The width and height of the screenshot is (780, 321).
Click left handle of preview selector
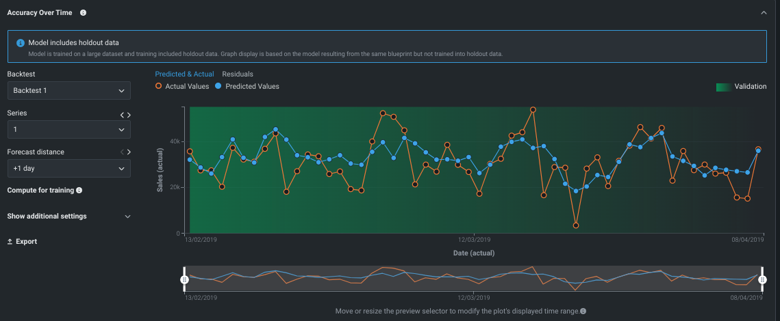coord(184,279)
